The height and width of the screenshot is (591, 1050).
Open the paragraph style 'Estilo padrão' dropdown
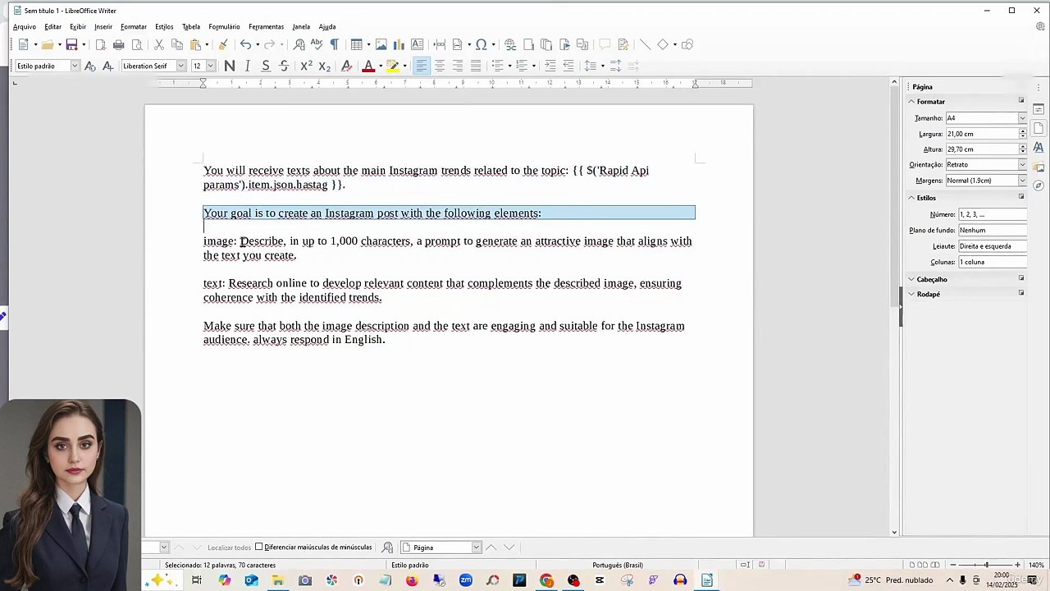(75, 66)
